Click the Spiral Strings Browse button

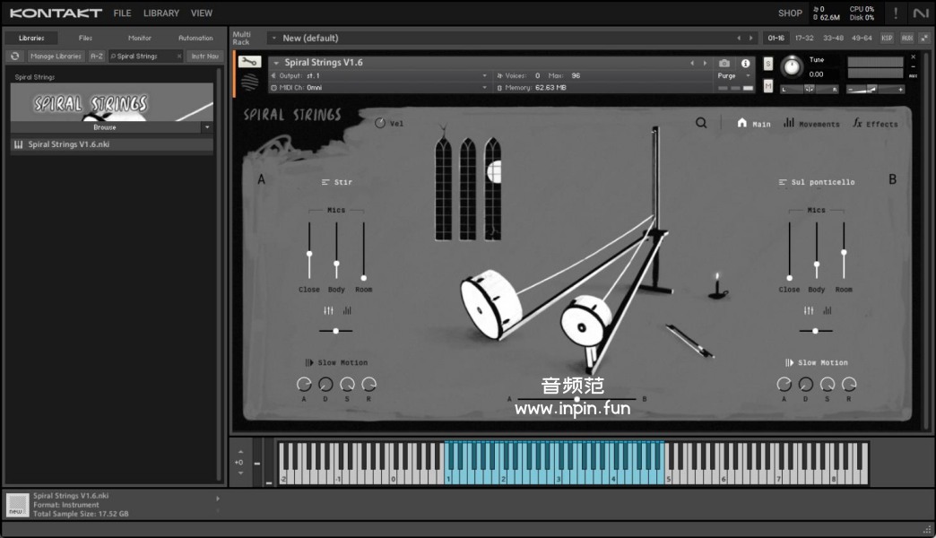[x=105, y=127]
